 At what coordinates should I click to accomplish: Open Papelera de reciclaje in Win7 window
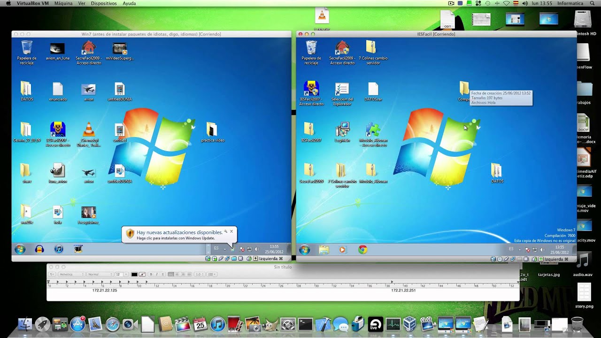point(27,52)
